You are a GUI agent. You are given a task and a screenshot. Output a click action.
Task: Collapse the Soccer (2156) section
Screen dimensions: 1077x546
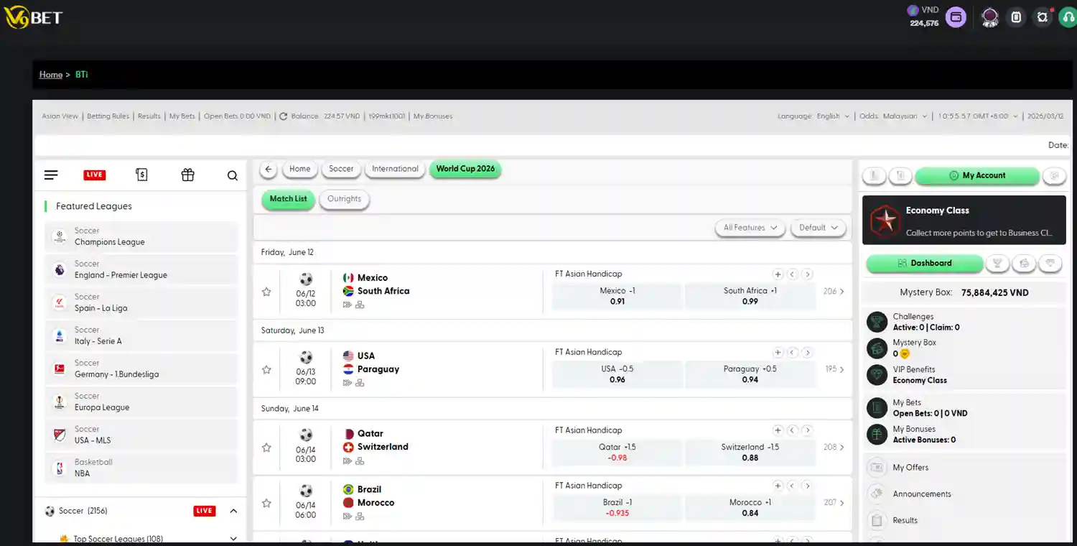233,510
